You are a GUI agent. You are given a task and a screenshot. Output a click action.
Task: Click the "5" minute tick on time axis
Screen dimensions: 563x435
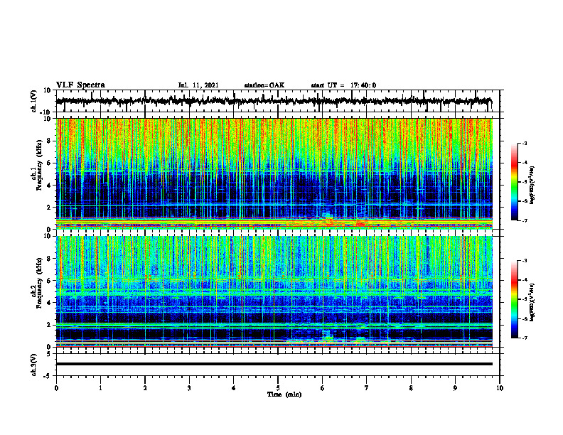278,388
